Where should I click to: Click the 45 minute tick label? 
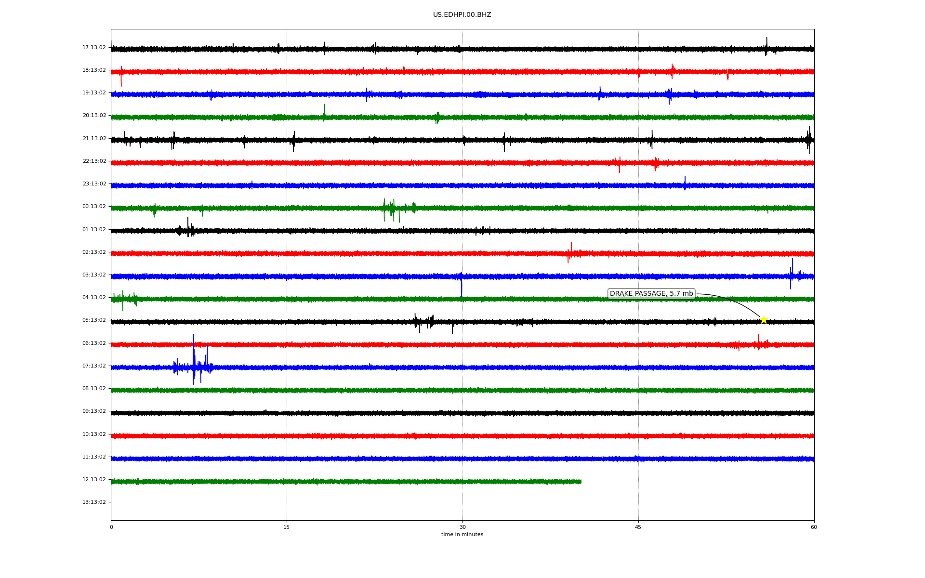click(638, 527)
